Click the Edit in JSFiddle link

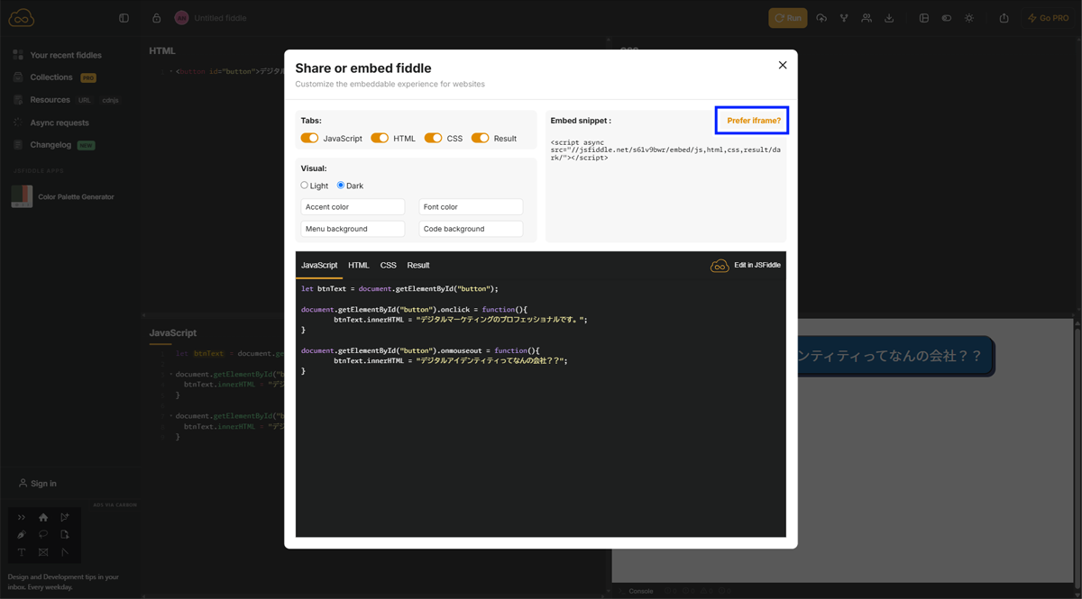(x=757, y=266)
